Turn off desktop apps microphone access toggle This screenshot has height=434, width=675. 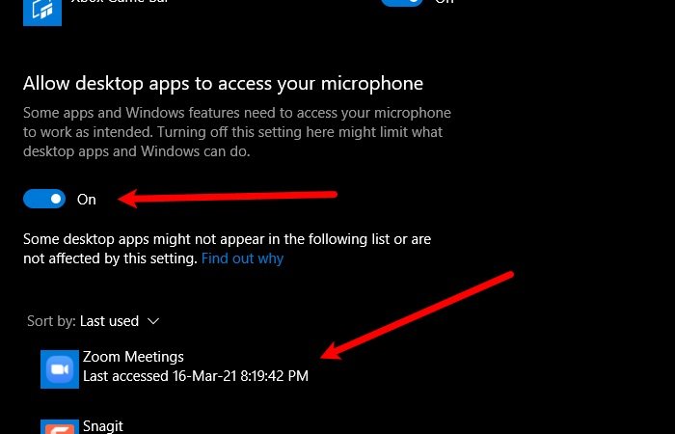click(x=44, y=199)
